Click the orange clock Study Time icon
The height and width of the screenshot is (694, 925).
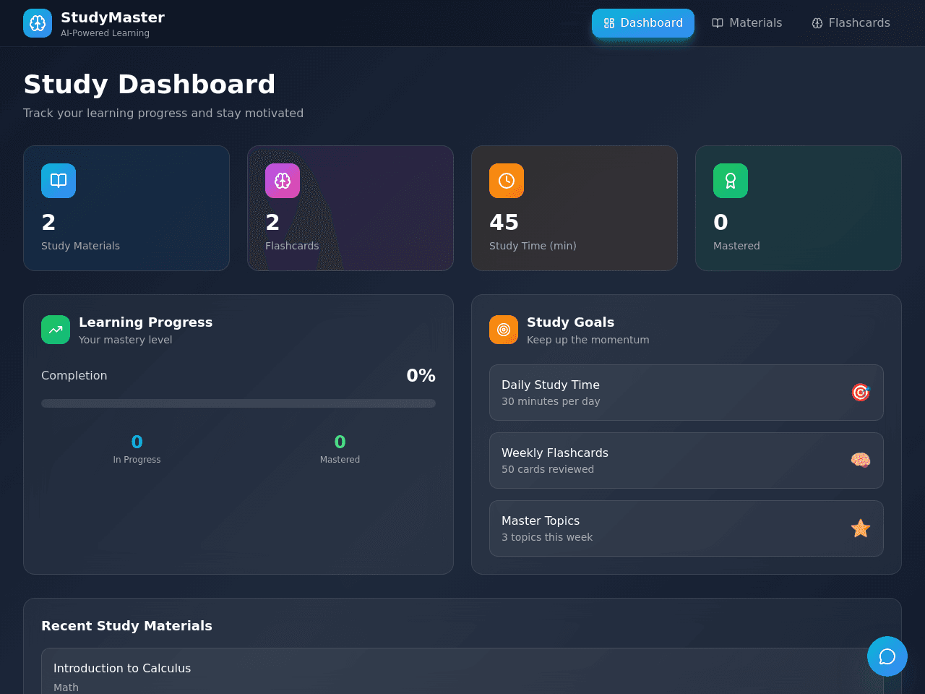point(507,181)
